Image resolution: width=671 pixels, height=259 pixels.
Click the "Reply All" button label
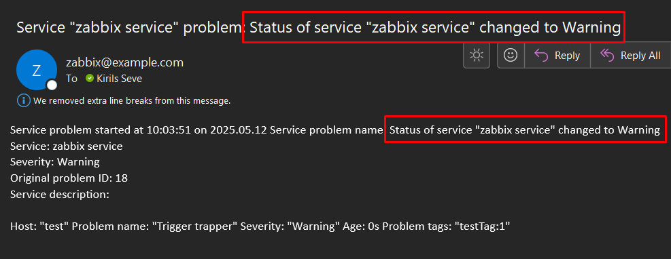click(x=640, y=56)
